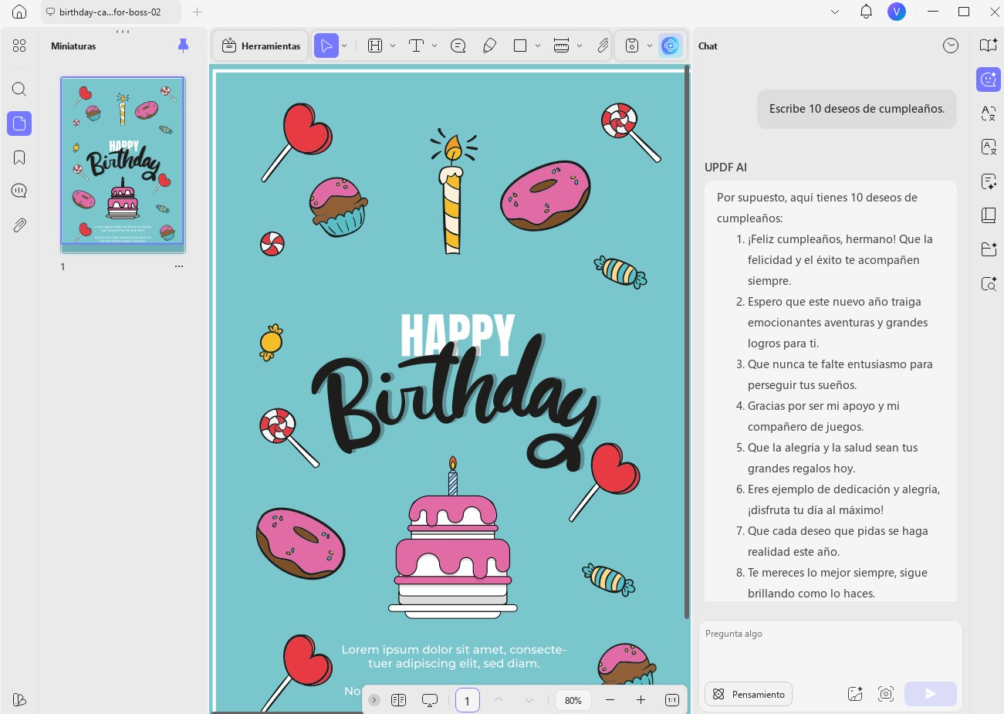This screenshot has height=714, width=1004.
Task: Select the text comment tool
Action: 416,46
